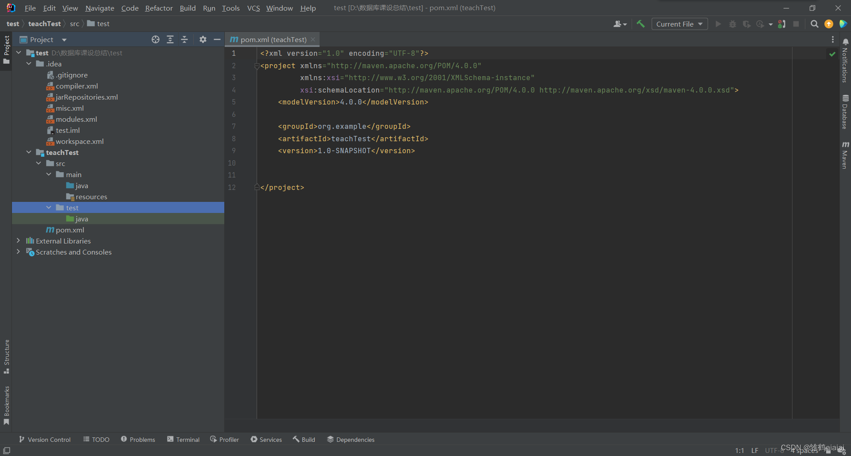
Task: Click the Debug bug icon
Action: [732, 24]
